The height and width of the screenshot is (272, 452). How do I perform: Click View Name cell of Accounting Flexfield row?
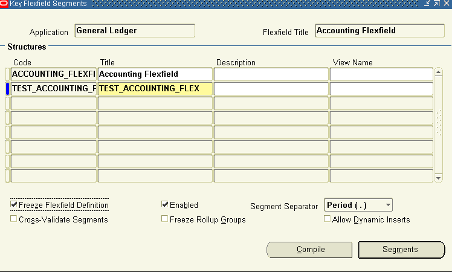381,74
